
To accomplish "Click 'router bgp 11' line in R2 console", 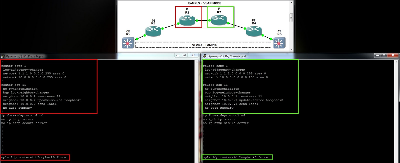I will [x=215, y=85].
